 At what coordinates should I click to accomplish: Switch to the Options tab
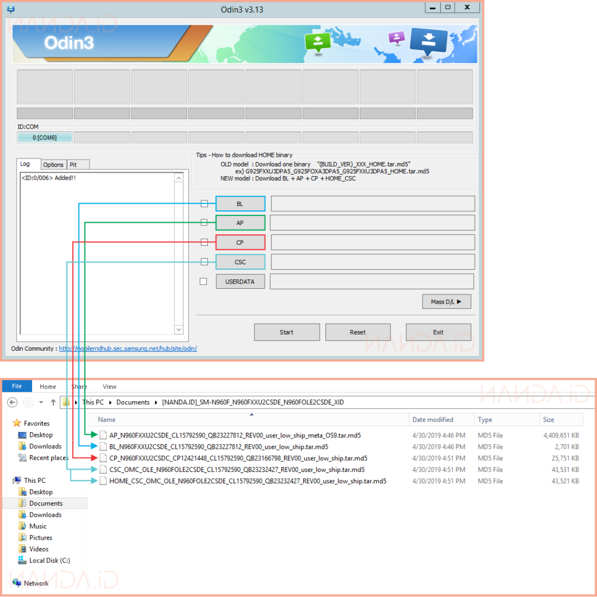(x=53, y=165)
